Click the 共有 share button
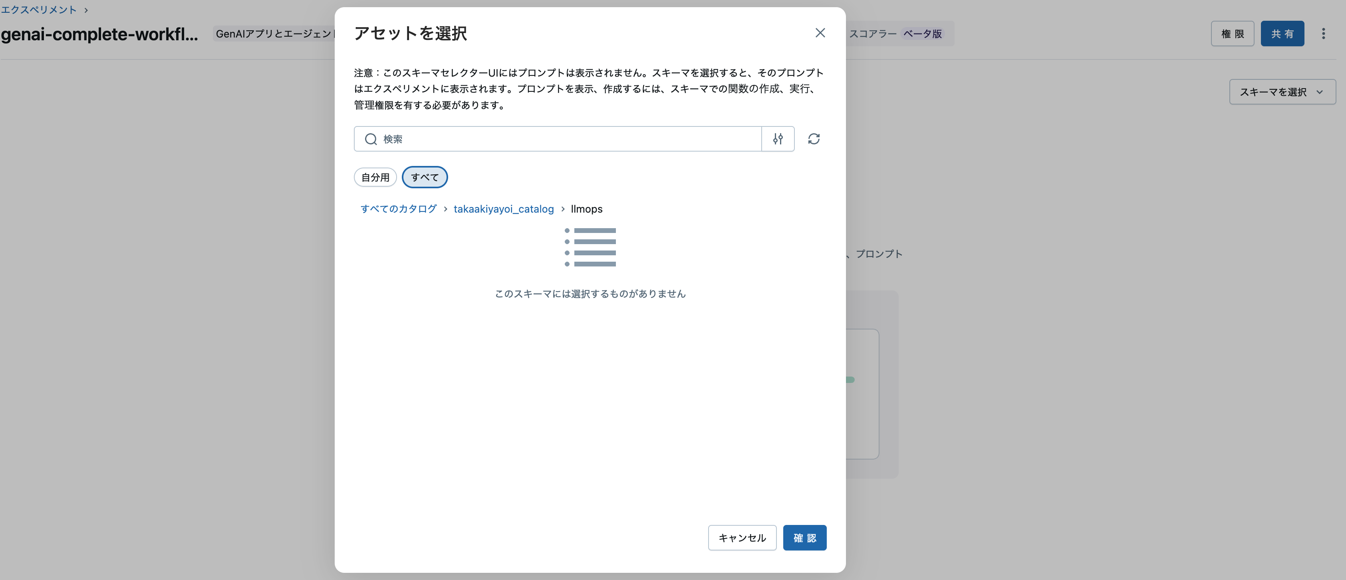The image size is (1346, 580). pos(1283,34)
